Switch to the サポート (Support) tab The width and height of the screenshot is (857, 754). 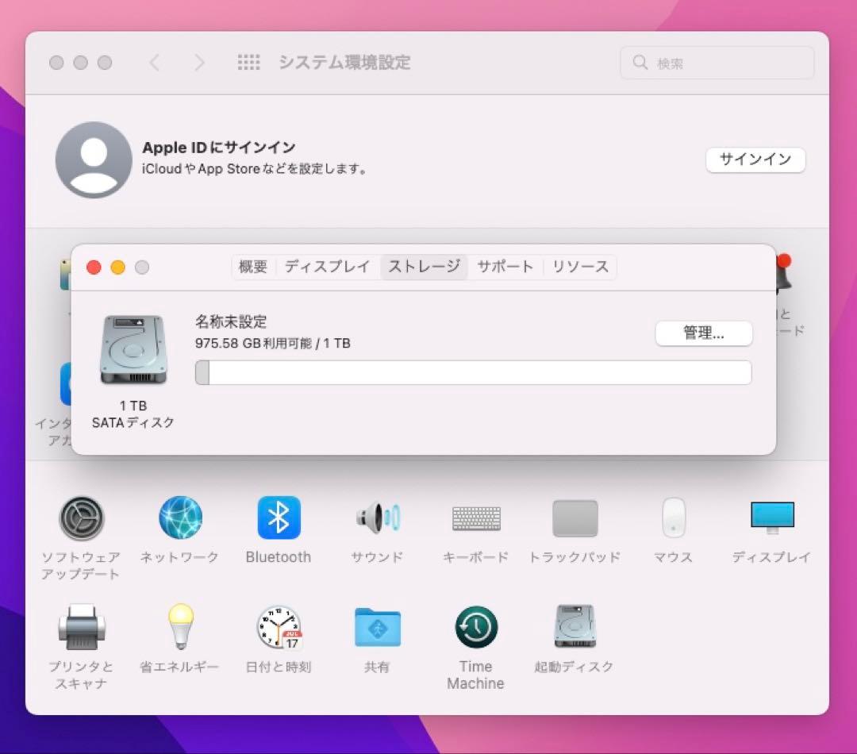505,267
